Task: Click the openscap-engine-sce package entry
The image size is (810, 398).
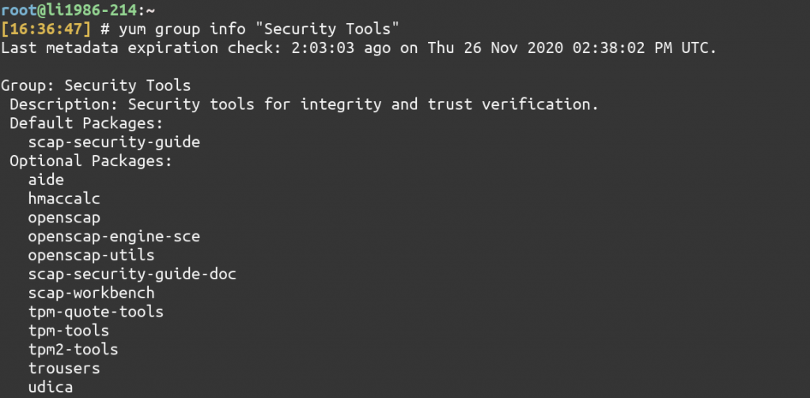Action: pos(114,236)
